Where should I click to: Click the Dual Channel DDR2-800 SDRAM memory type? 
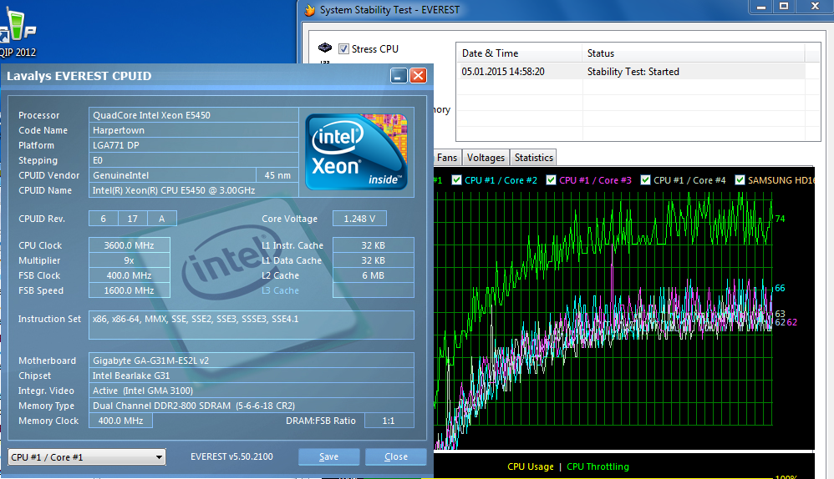(x=251, y=406)
